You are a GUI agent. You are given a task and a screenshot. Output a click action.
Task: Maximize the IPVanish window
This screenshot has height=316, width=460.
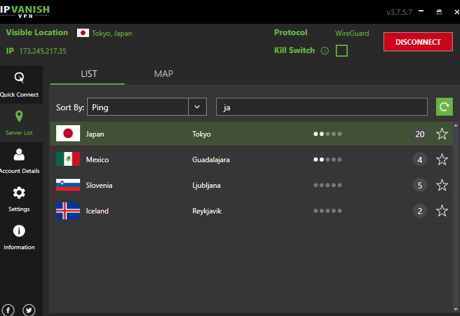point(439,12)
